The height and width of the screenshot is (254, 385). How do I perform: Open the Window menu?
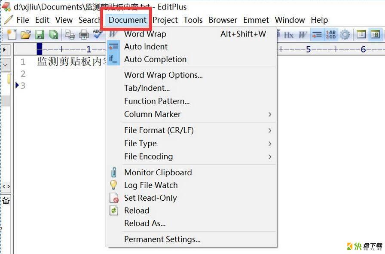pyautogui.click(x=290, y=20)
